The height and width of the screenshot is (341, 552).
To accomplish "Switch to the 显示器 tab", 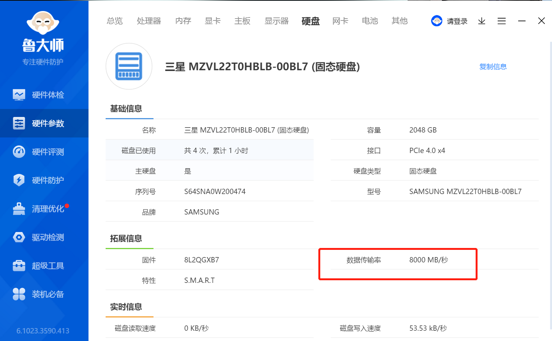I will (x=277, y=21).
